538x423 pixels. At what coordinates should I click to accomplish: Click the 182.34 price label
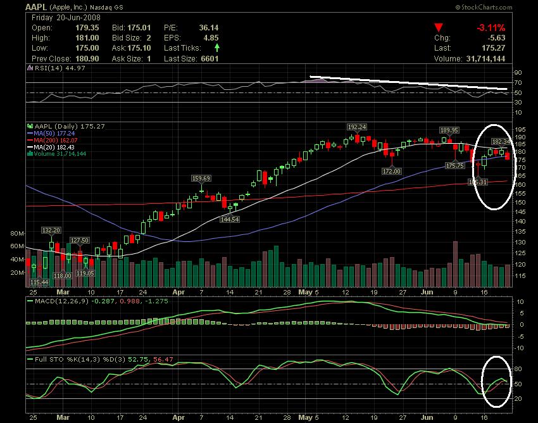[x=501, y=141]
